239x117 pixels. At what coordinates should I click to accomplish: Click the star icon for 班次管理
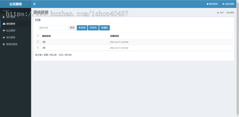[4, 37]
